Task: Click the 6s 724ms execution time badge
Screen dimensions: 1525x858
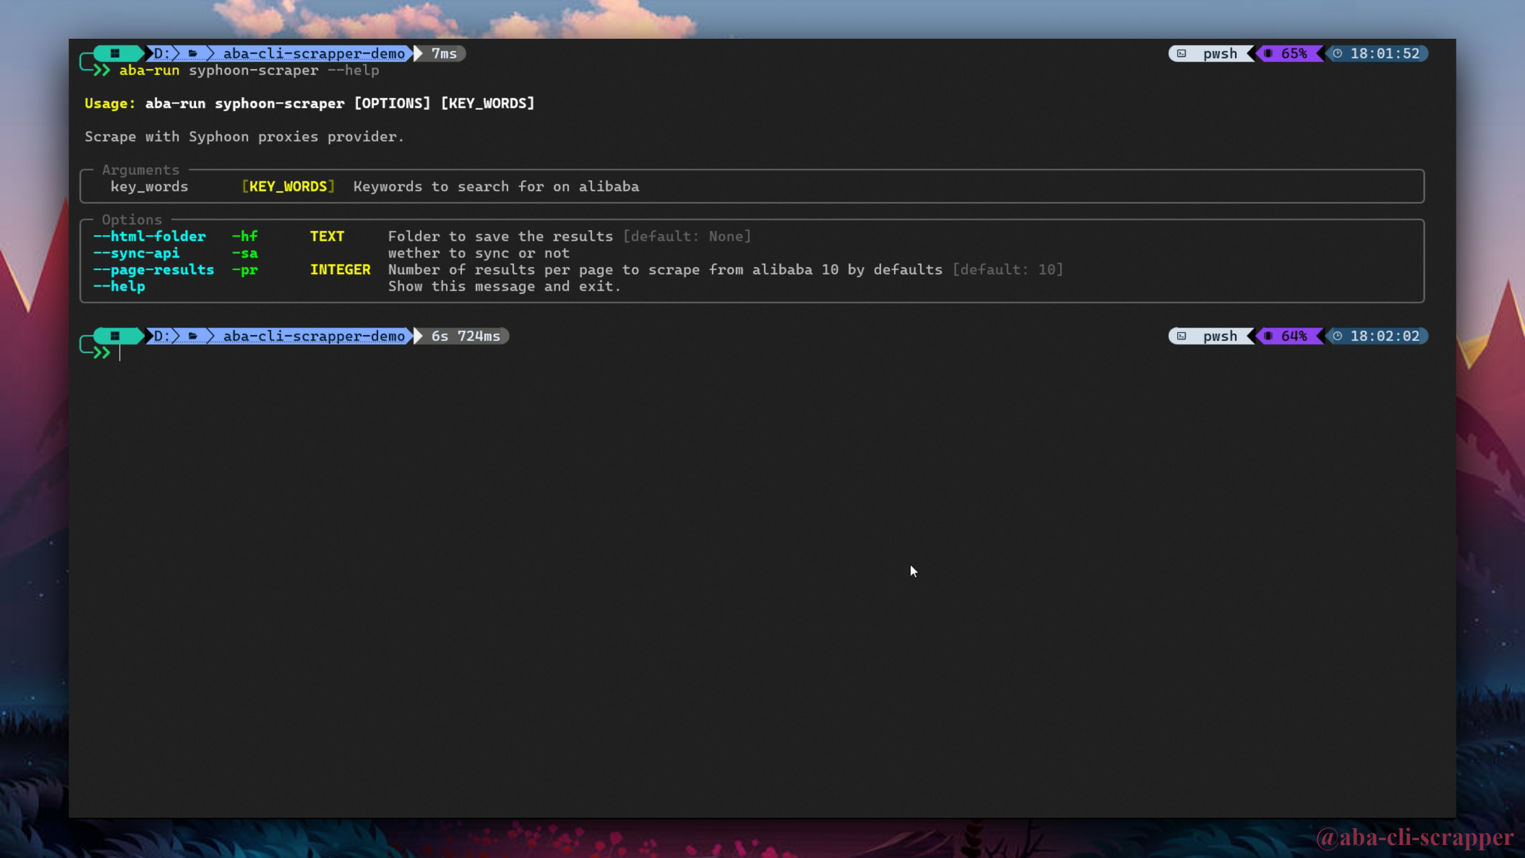Action: [465, 336]
